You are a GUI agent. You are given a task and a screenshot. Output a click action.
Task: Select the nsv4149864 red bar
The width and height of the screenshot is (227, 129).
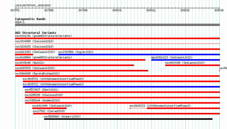tap(80, 60)
